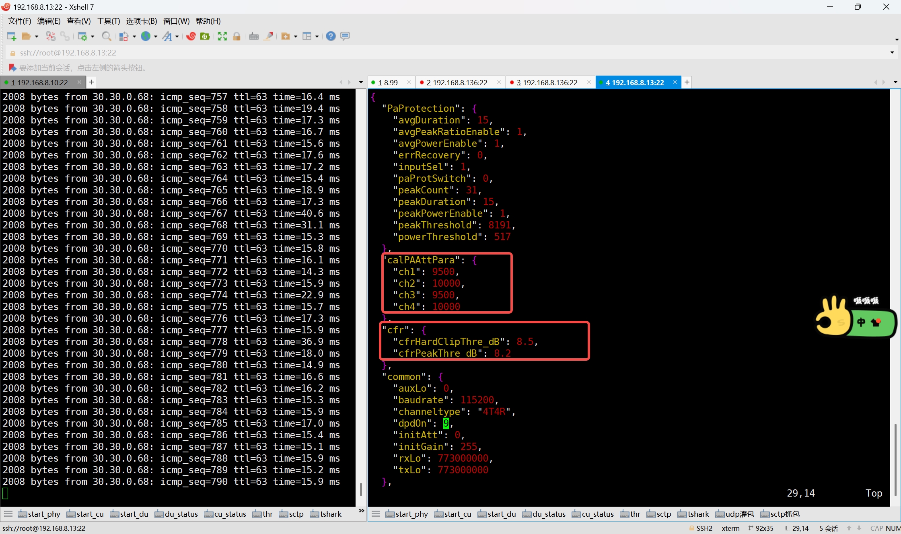Expand the Open Session dropdown arrow
Image resolution: width=901 pixels, height=534 pixels.
[37, 37]
